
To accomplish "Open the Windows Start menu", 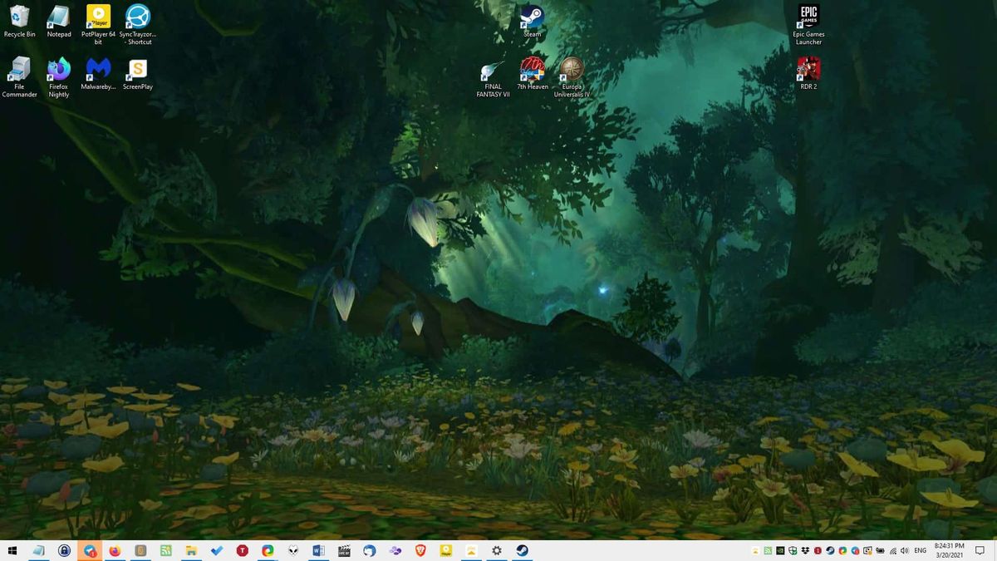I will (x=12, y=550).
